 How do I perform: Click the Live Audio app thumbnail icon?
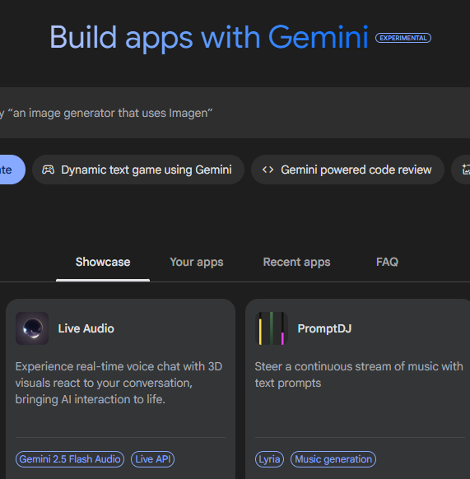point(32,328)
